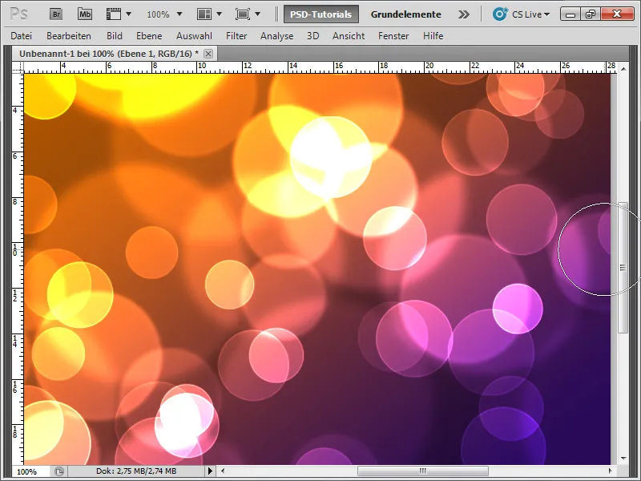Expand the arrange documents dropdown arrow
The image size is (641, 481).
tap(219, 14)
